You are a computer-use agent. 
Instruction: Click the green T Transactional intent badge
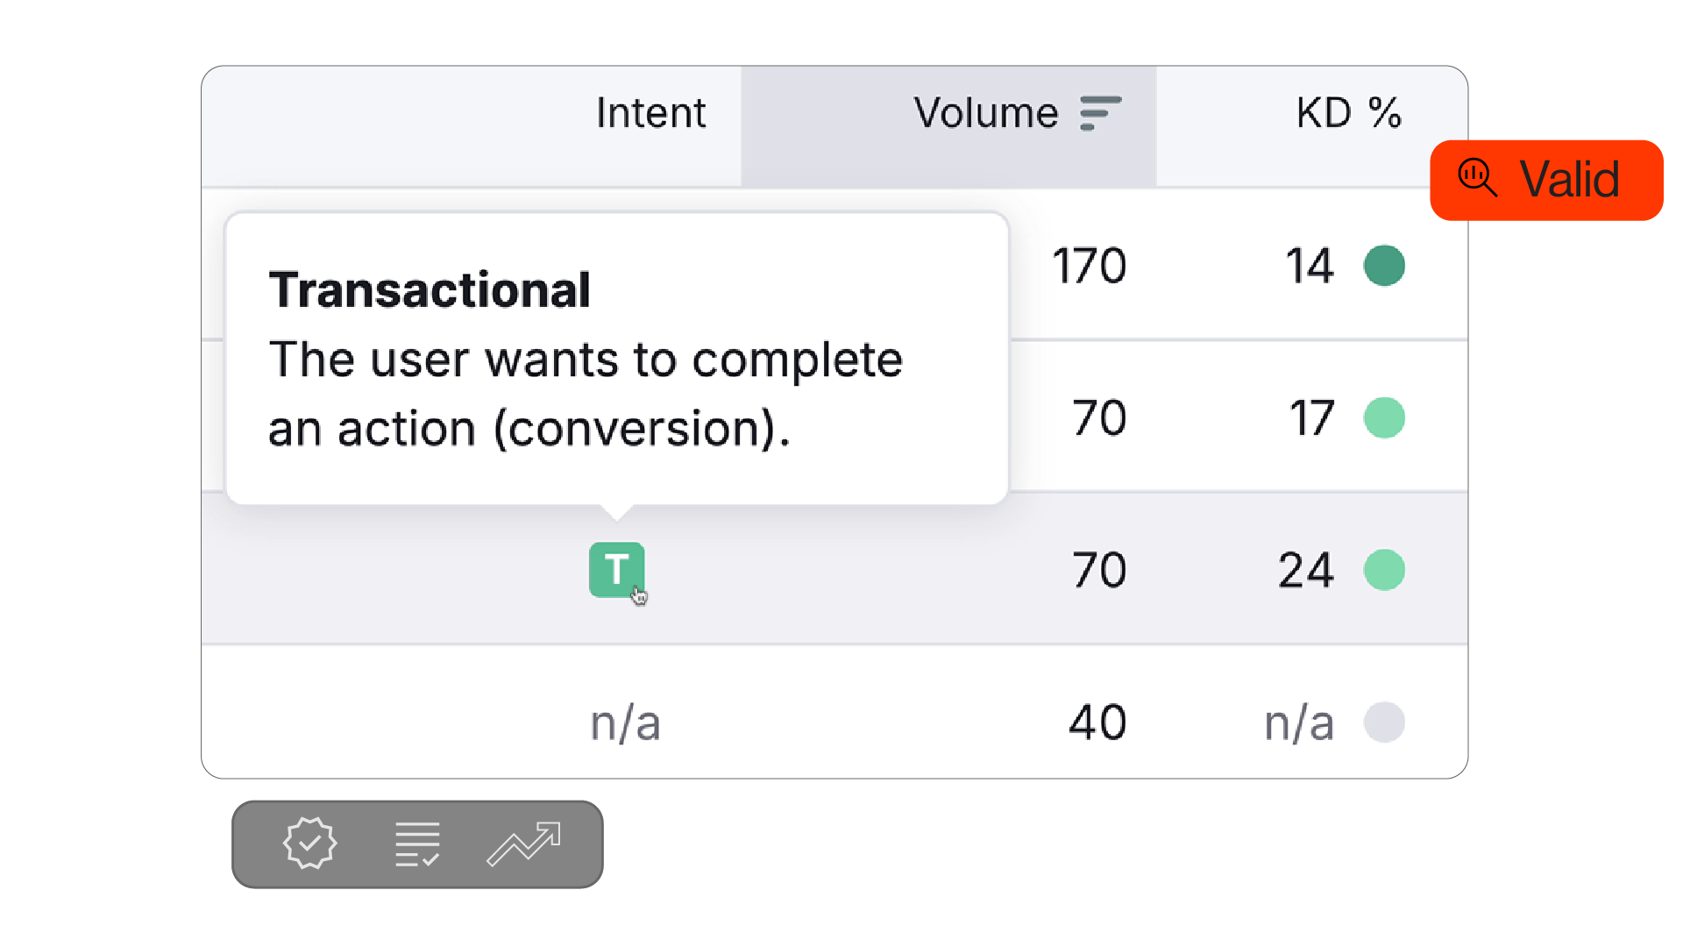[616, 570]
